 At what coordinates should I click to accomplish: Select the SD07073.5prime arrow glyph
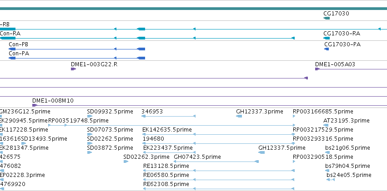click(x=90, y=134)
